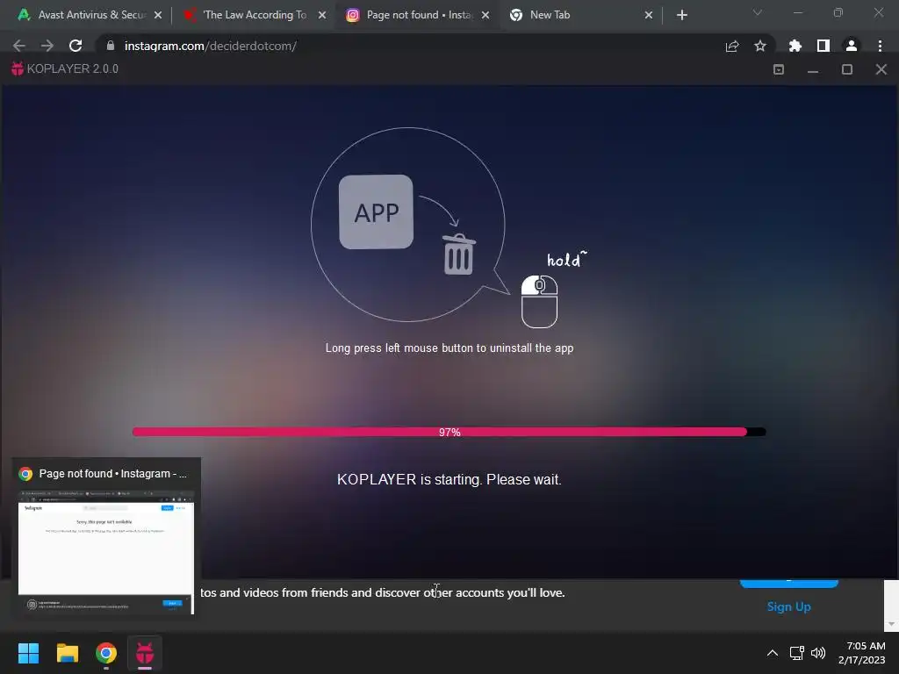899x674 pixels.
Task: Close the Avast Antivirus tab
Action: (158, 15)
